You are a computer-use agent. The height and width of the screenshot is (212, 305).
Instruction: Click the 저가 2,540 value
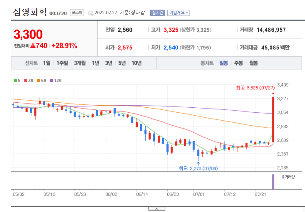[171, 48]
